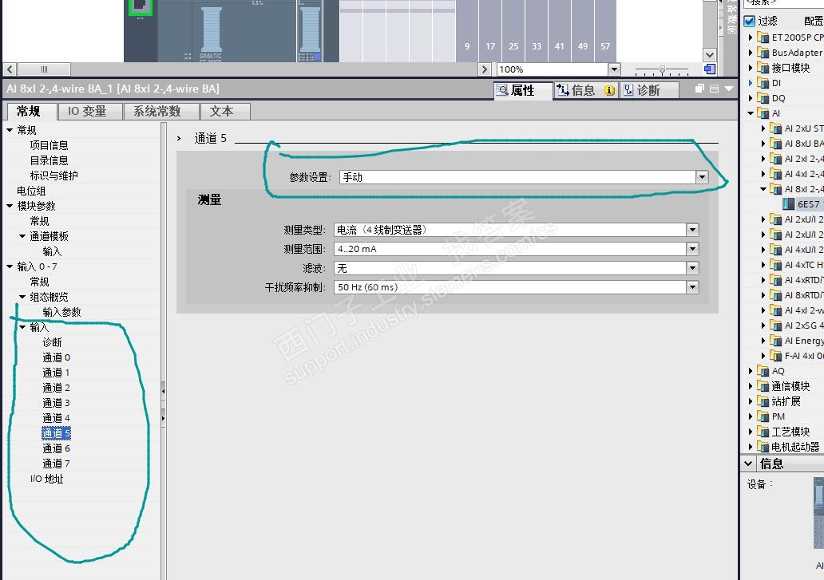Click device view scroll-left arrow
The width and height of the screenshot is (824, 580).
point(10,69)
